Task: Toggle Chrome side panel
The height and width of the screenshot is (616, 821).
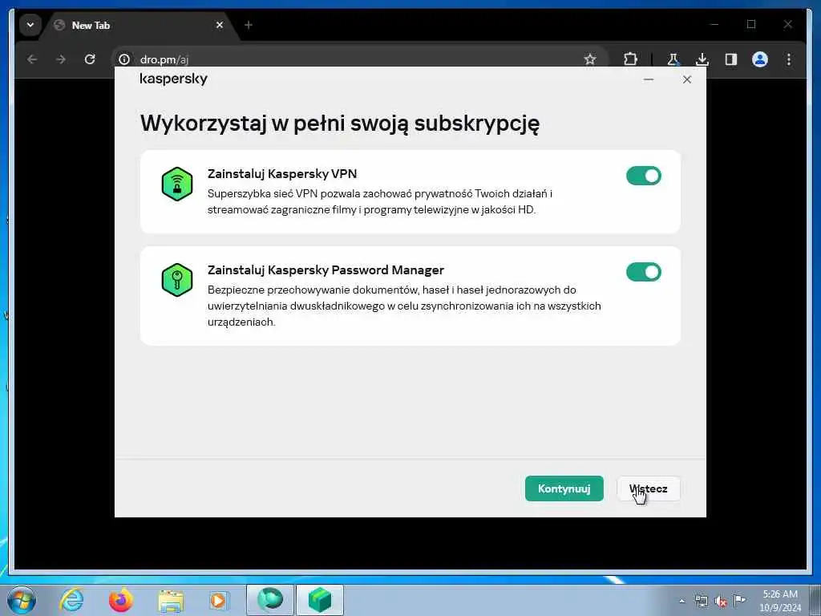Action: (x=731, y=59)
